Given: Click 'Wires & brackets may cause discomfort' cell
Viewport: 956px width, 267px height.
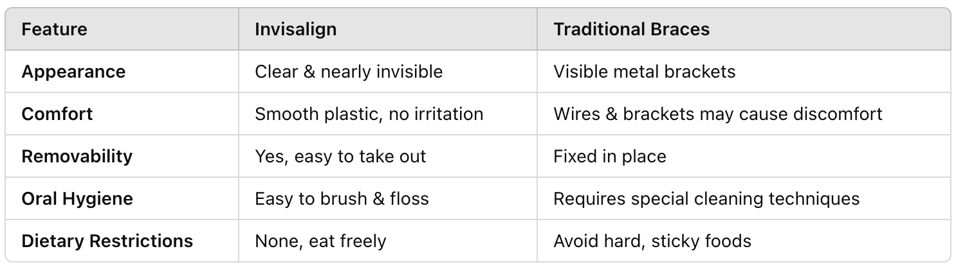Looking at the screenshot, I should (718, 114).
